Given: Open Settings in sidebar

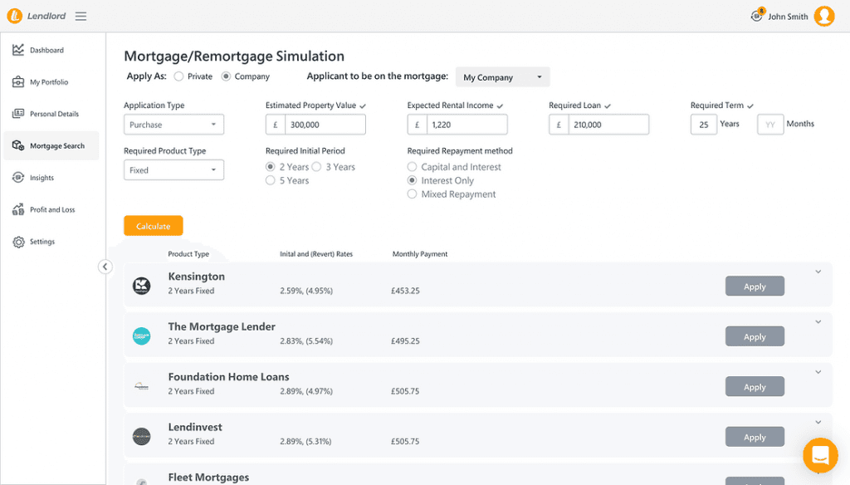Looking at the screenshot, I should (42, 242).
